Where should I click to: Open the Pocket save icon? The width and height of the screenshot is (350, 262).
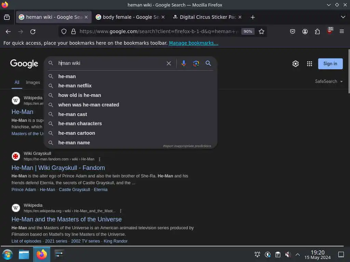293,31
